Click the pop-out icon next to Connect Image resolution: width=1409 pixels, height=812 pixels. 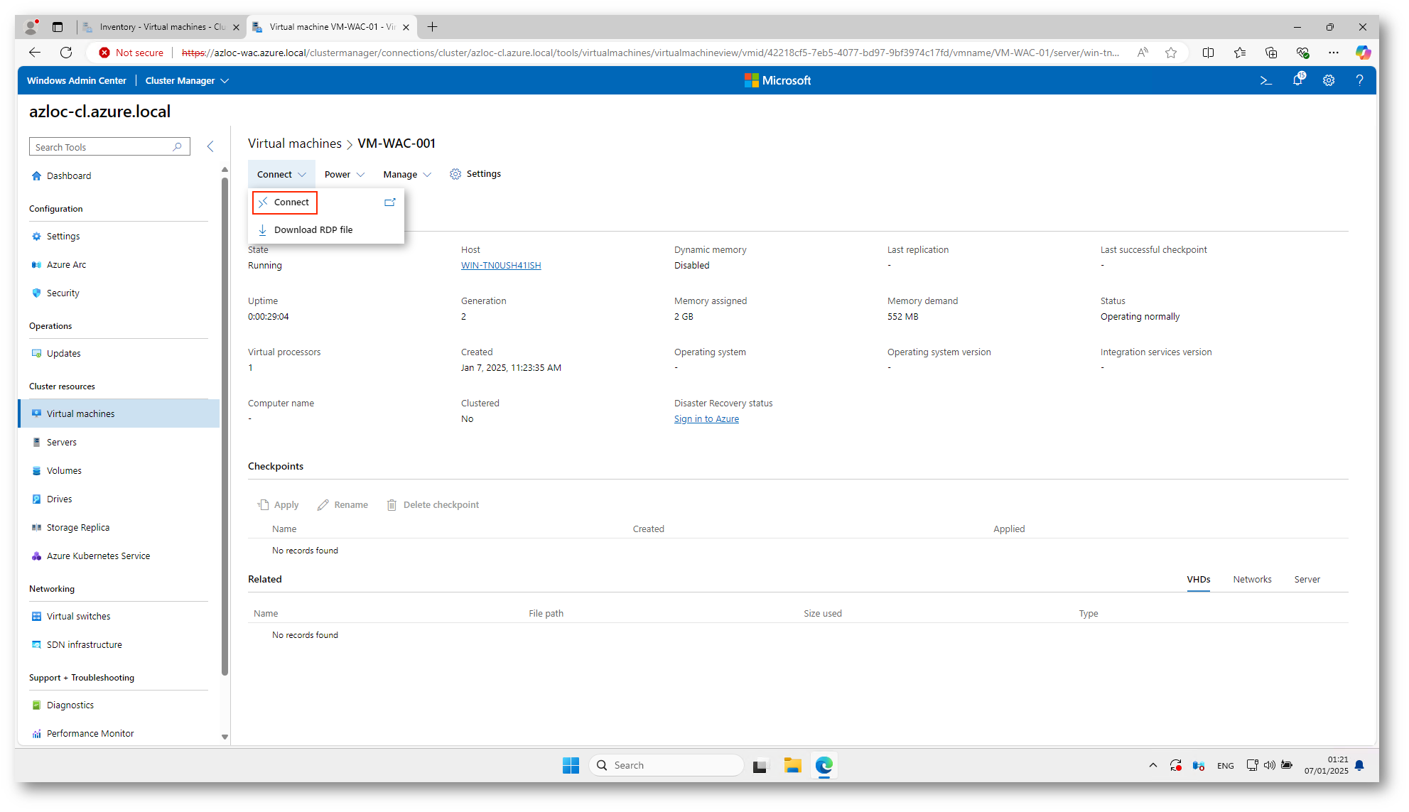click(389, 202)
